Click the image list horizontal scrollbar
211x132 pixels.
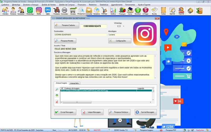click(x=77, y=102)
